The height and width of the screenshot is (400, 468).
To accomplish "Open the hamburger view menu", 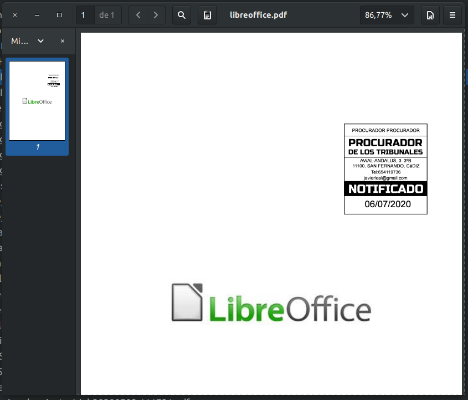I will point(452,15).
